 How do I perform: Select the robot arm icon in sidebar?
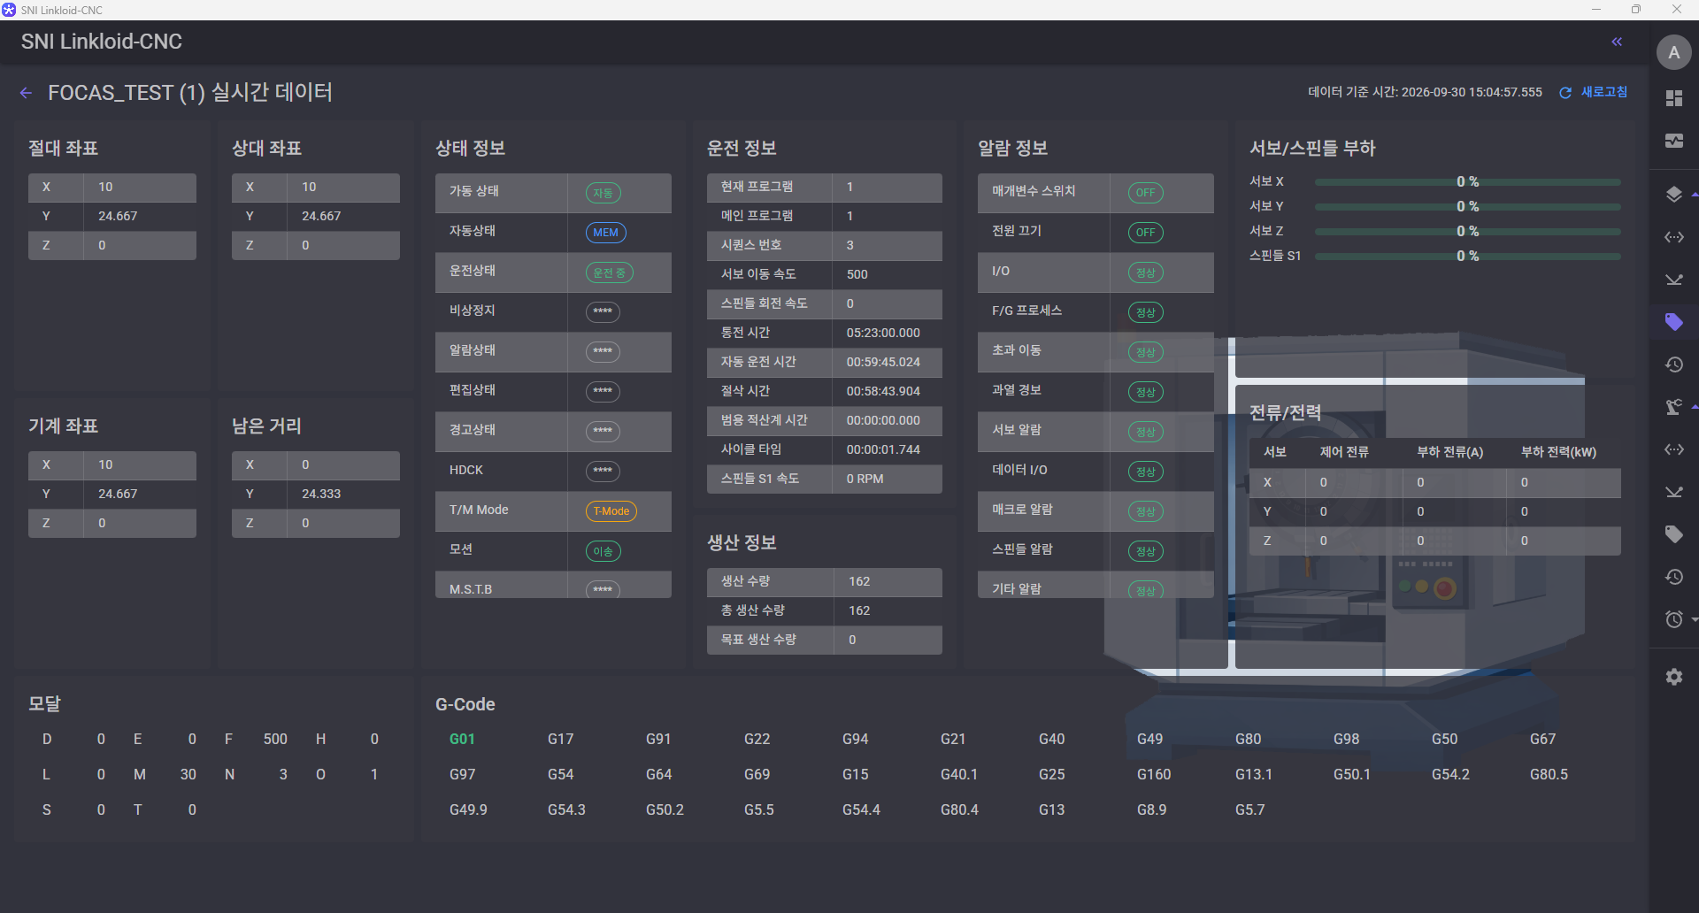pyautogui.click(x=1673, y=407)
